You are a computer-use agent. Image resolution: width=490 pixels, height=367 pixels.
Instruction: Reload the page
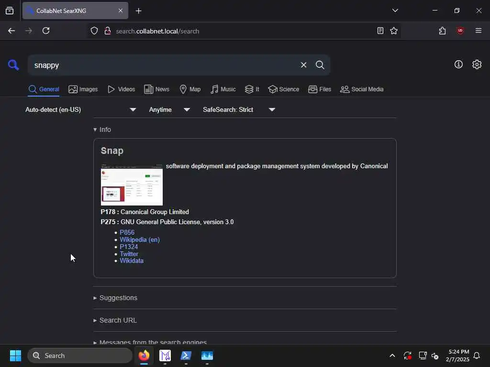click(46, 31)
